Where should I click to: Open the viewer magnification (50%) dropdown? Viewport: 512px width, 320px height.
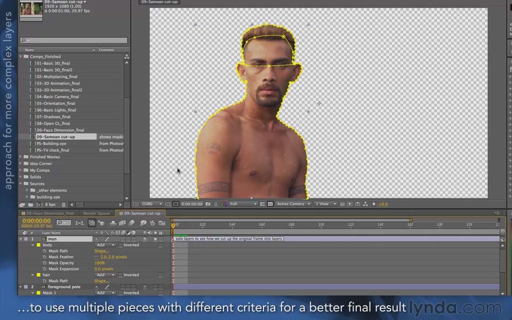tap(152, 204)
